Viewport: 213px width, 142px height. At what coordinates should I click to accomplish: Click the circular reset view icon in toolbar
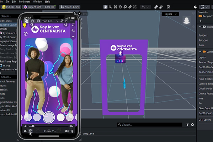pyautogui.click(x=120, y=7)
